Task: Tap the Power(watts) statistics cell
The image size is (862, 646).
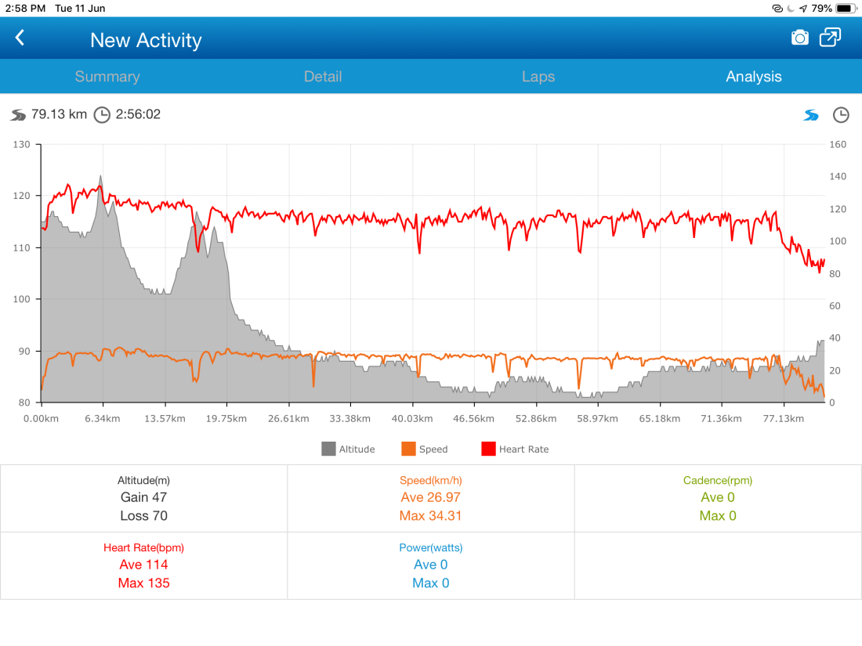Action: pos(430,565)
